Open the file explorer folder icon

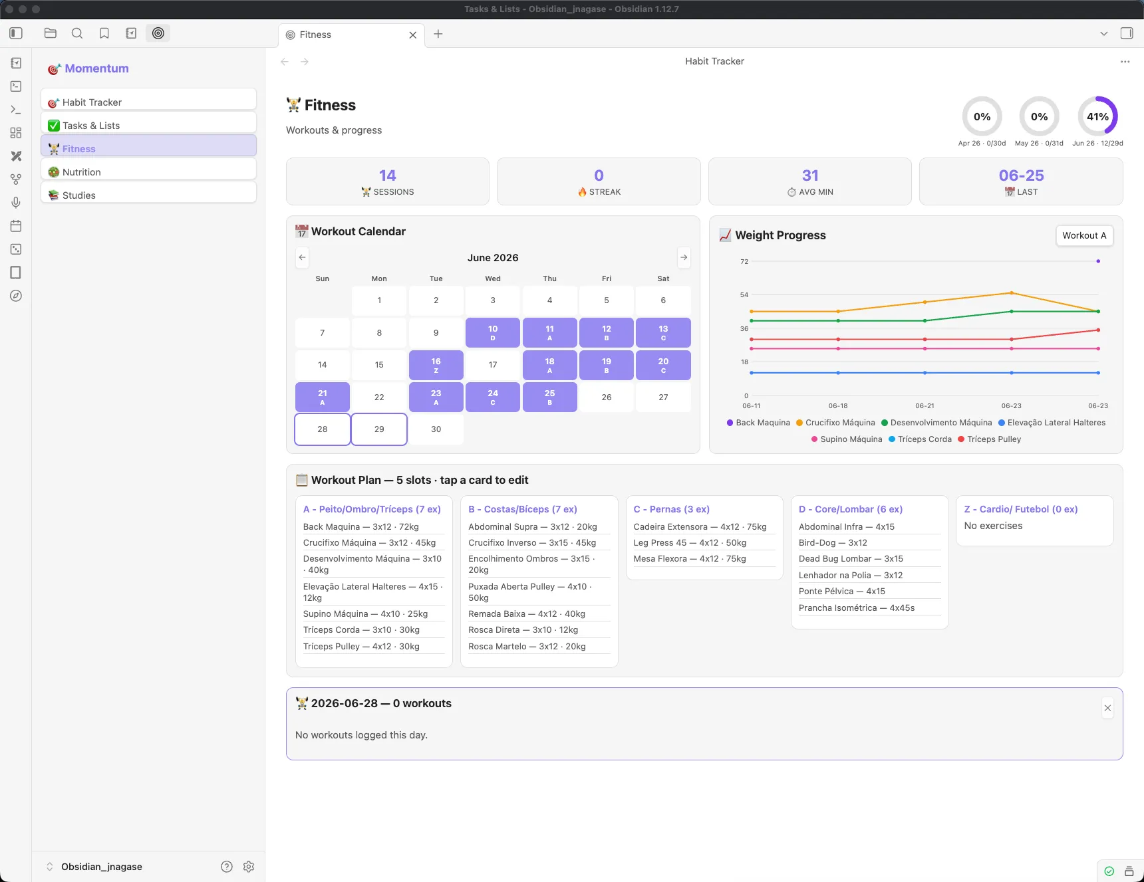click(51, 33)
